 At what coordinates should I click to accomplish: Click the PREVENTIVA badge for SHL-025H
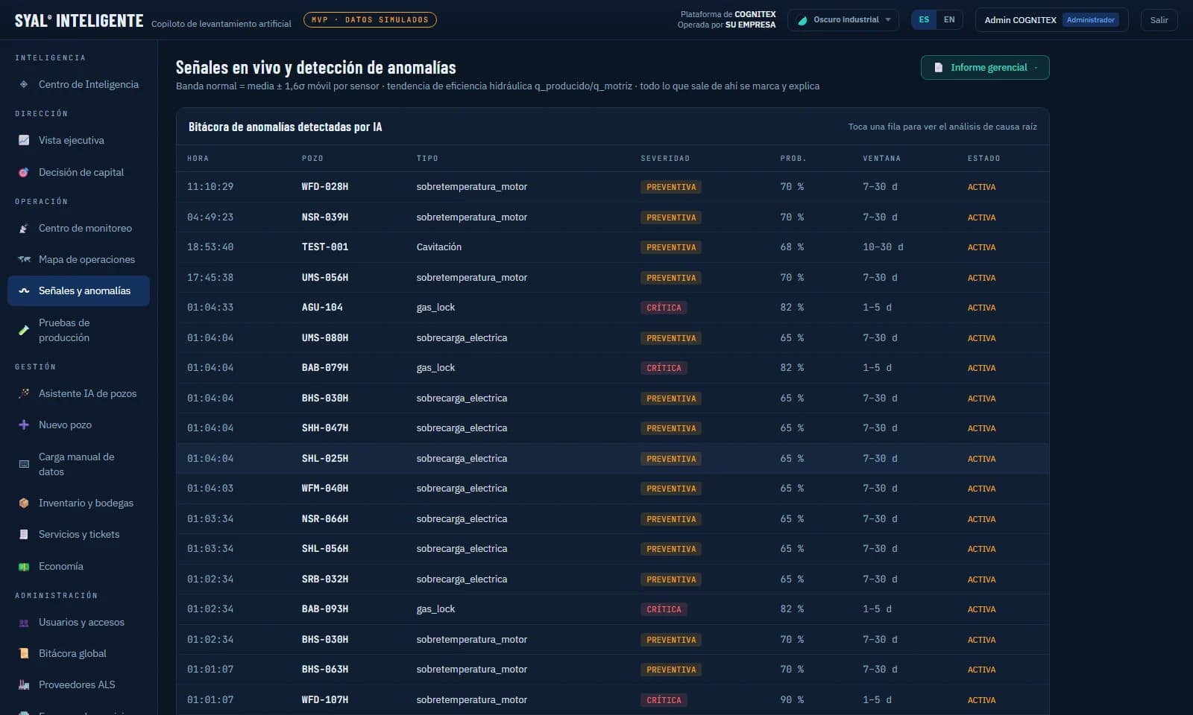tap(671, 459)
